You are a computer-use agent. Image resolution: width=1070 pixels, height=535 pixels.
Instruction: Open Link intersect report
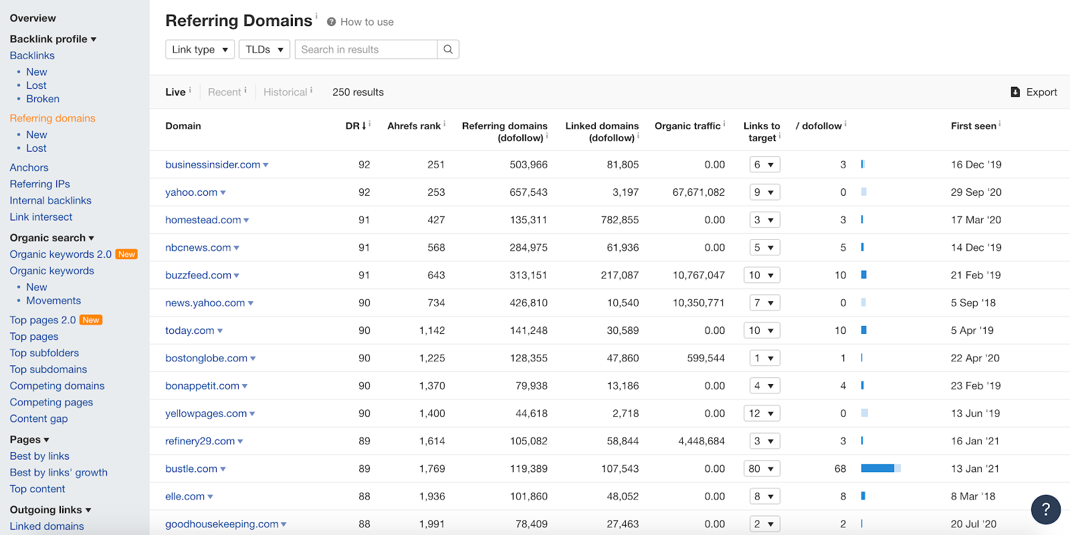[41, 217]
